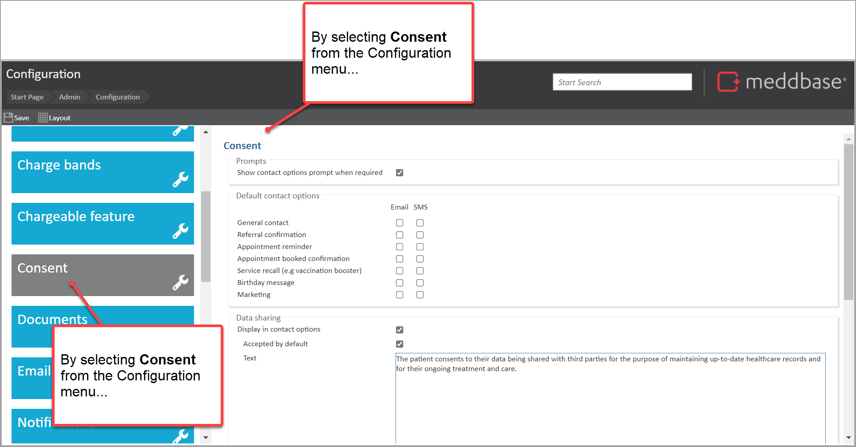Go to Start Page breadcrumb

[x=27, y=97]
